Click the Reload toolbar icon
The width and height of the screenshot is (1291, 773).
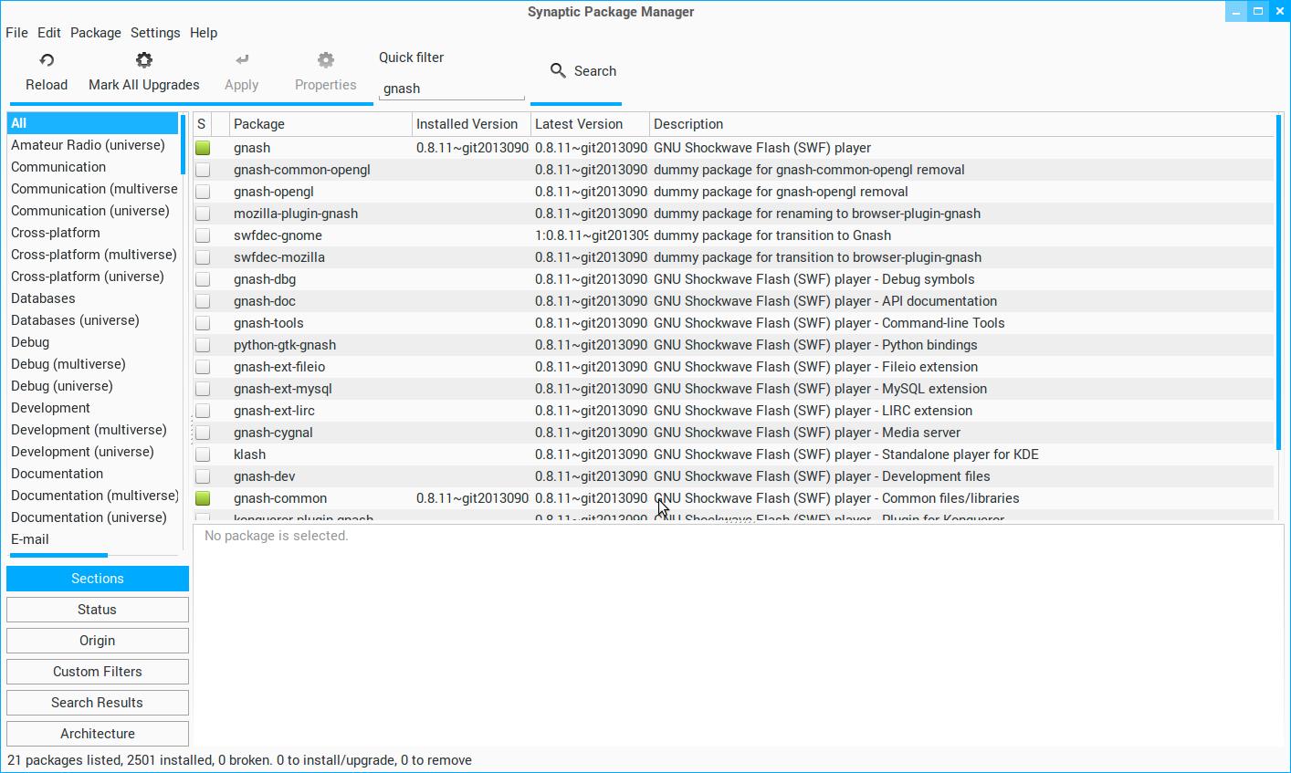(47, 60)
